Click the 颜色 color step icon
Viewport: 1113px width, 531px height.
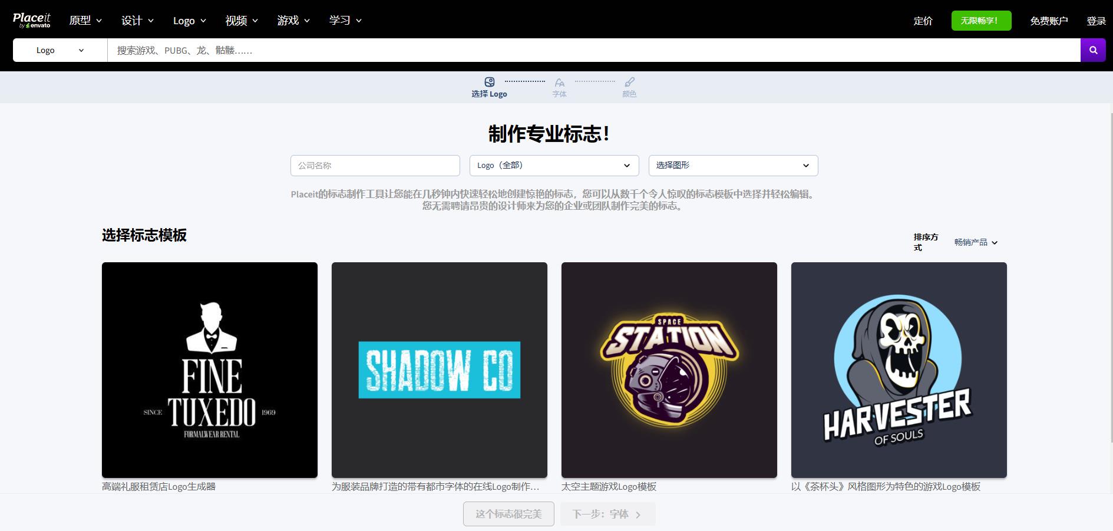(x=629, y=83)
